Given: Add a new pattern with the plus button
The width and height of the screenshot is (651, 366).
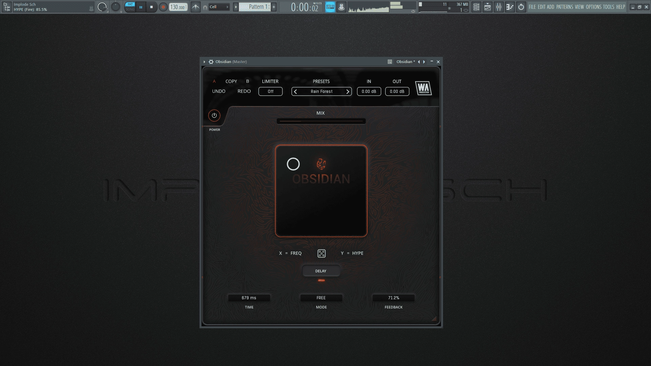Looking at the screenshot, I should coord(274,7).
